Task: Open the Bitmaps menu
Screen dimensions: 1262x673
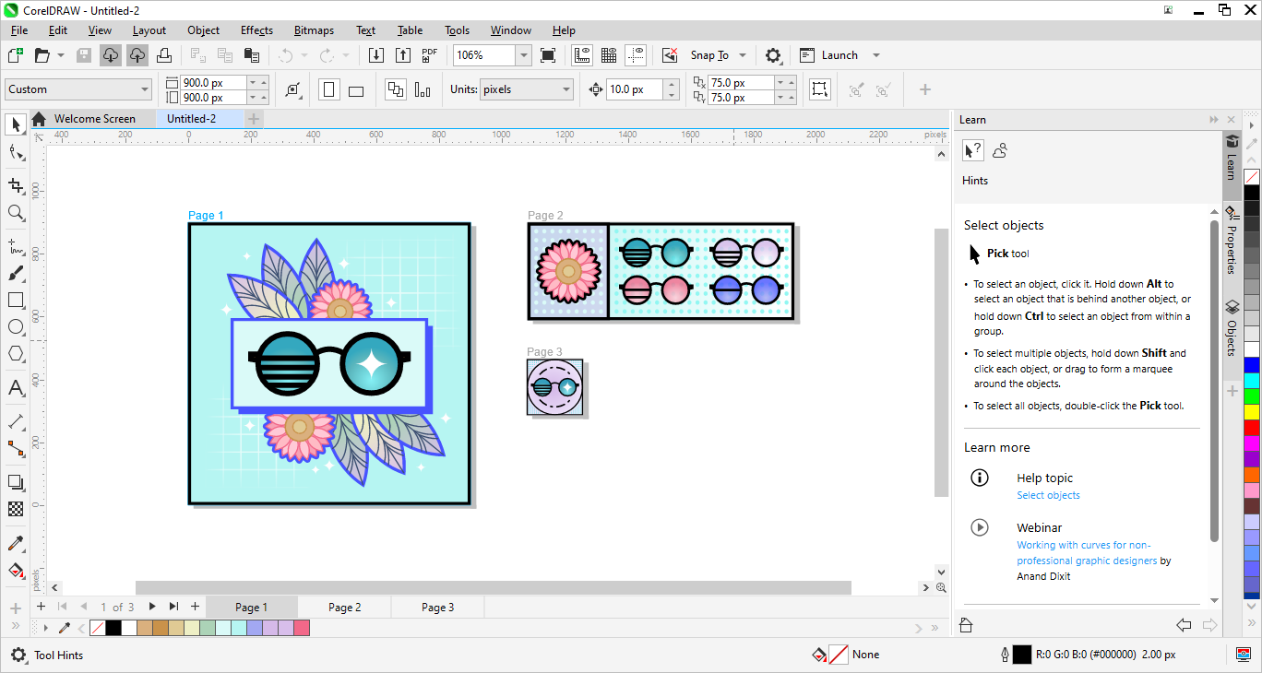Action: coord(314,30)
